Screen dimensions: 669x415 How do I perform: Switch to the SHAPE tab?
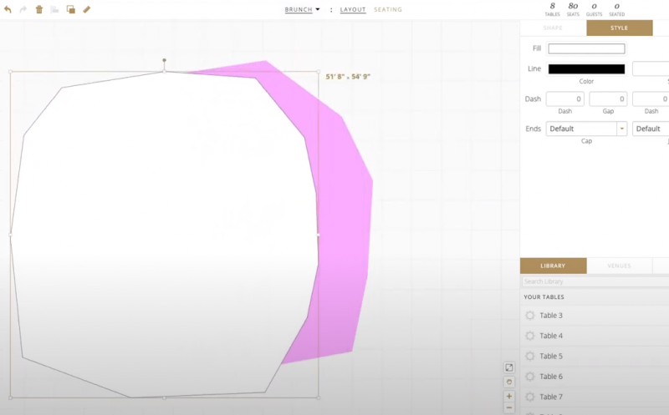coord(553,28)
